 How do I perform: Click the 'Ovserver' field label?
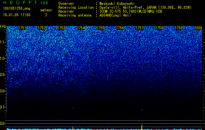(66, 4)
